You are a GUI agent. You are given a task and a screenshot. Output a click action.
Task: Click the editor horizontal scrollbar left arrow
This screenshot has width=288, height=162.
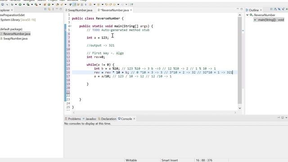[74, 112]
